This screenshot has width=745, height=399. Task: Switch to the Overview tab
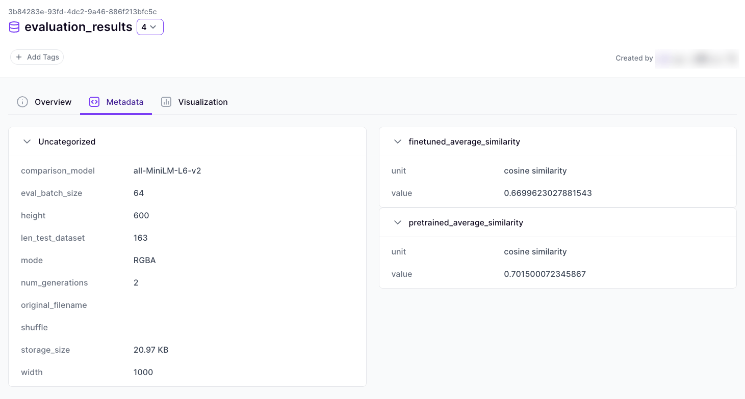coord(53,102)
